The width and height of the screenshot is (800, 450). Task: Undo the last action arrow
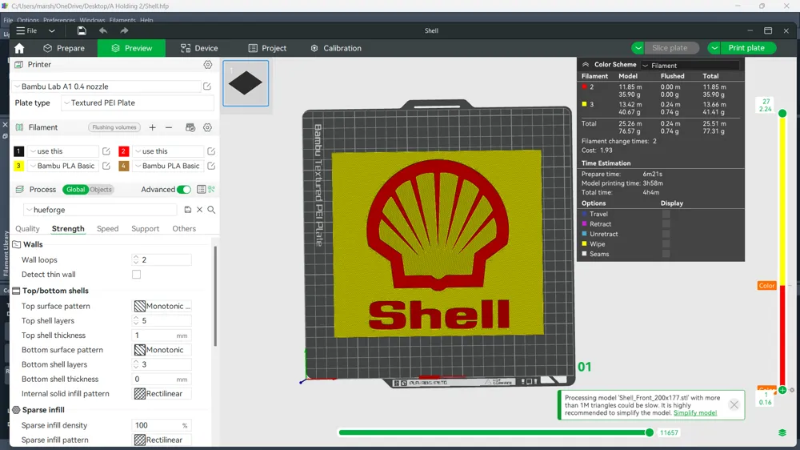click(103, 30)
